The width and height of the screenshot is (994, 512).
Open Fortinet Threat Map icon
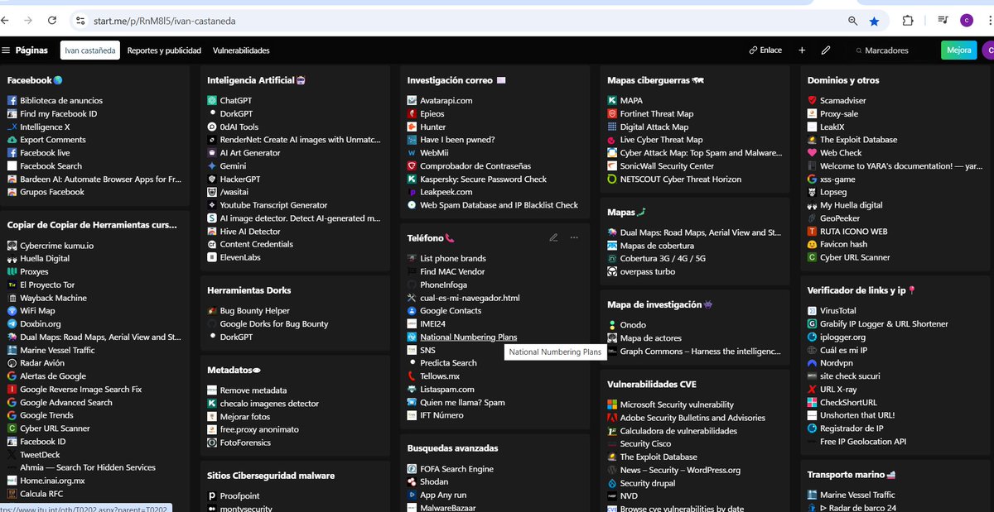(x=613, y=114)
